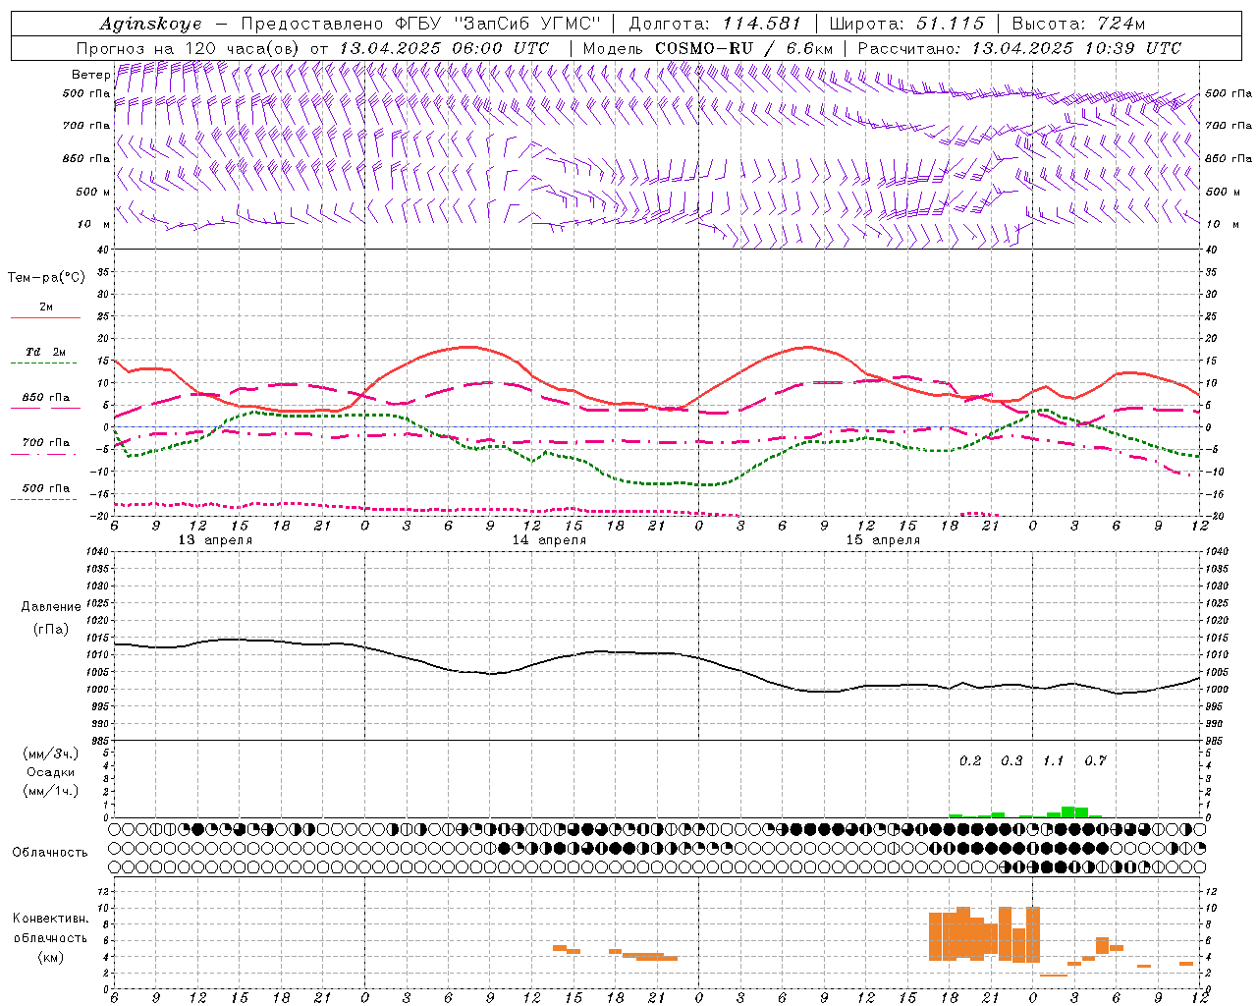The image size is (1257, 1006).
Task: Click the Долгота: 114.581 value
Action: point(714,24)
